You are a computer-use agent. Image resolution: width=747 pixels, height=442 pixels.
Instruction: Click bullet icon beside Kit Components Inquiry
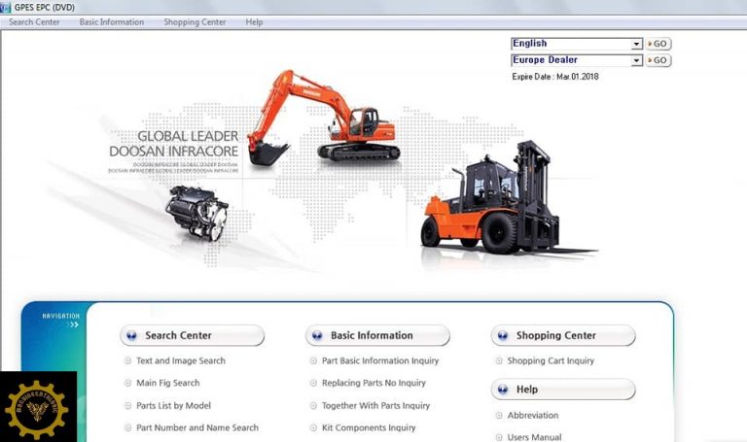click(313, 427)
